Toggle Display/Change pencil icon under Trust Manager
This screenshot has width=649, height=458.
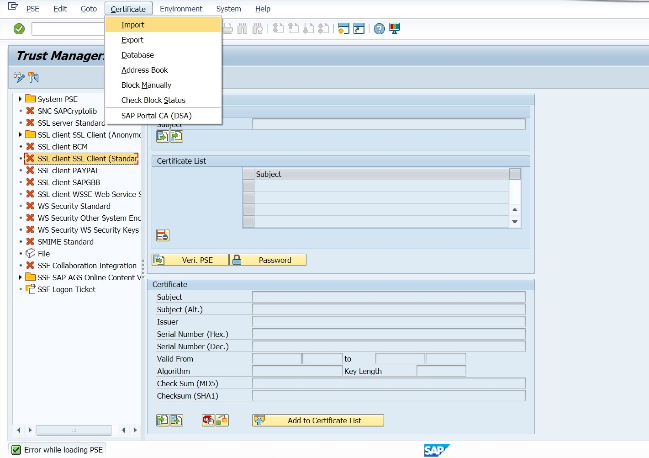click(19, 77)
